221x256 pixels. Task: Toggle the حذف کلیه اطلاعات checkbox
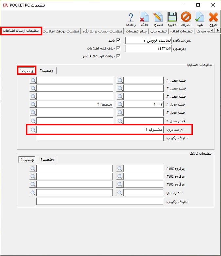[119, 49]
